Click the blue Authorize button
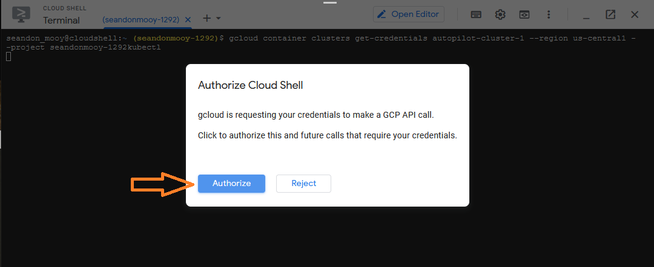 [231, 184]
